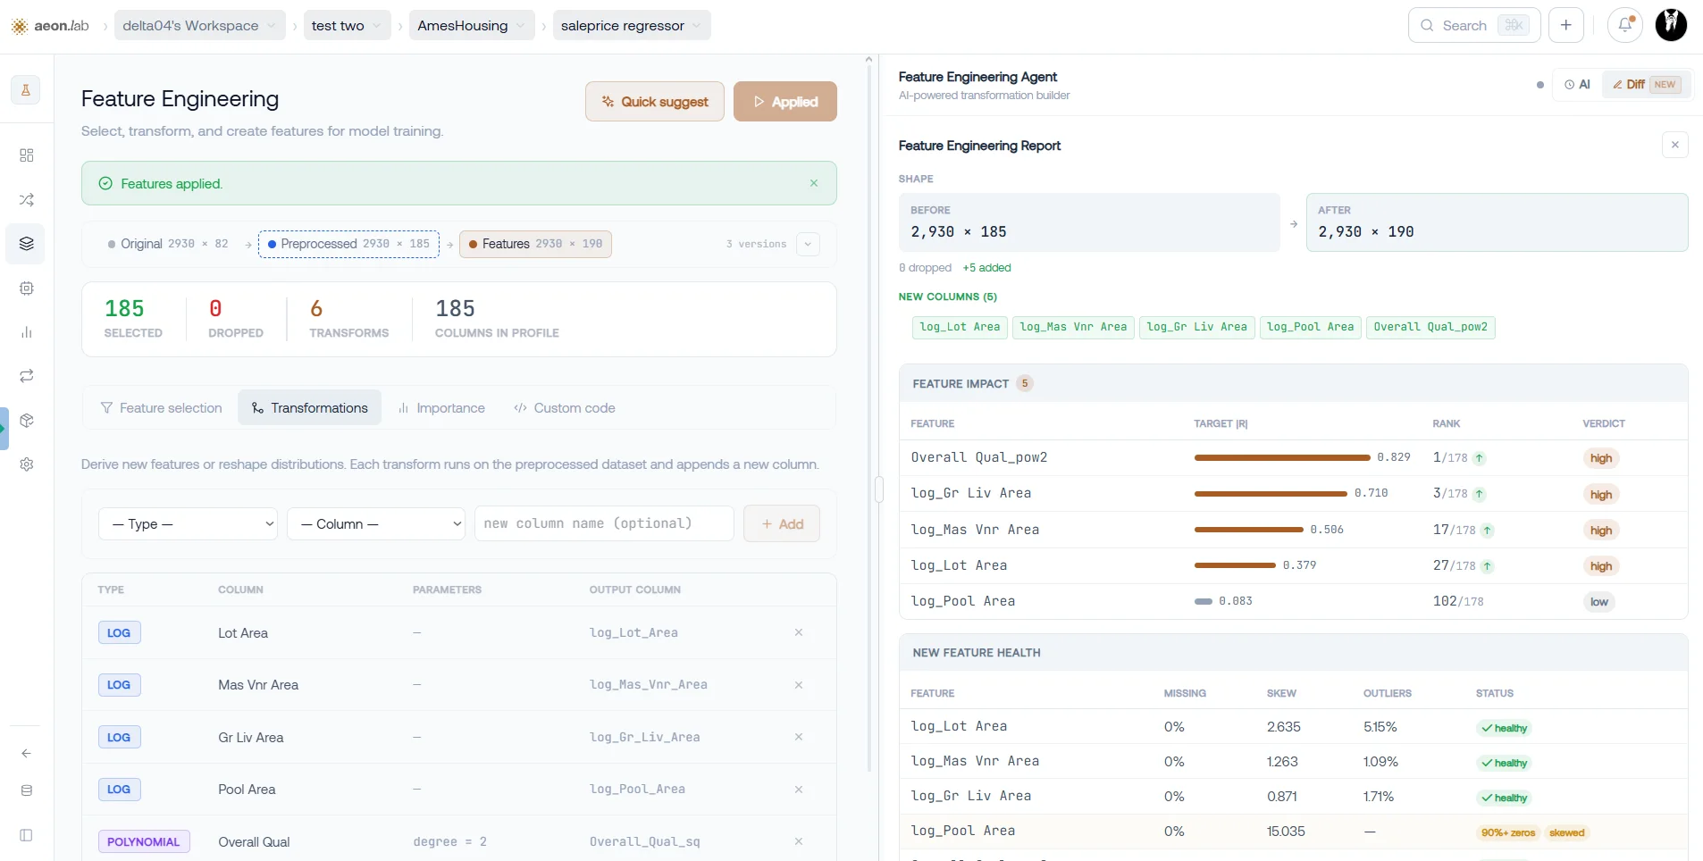1703x861 pixels.
Task: Remove the Pool Area log transform
Action: tap(799, 790)
